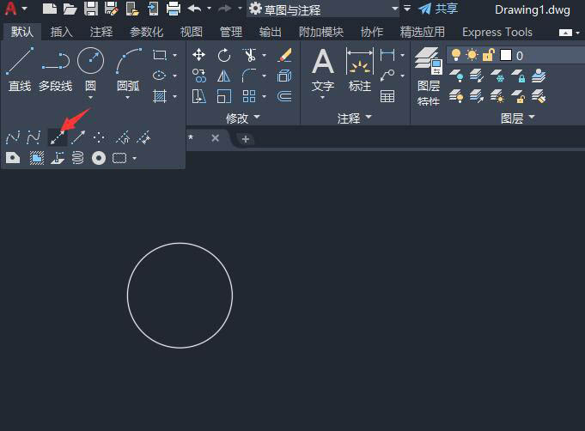The width and height of the screenshot is (585, 431).
Task: Click the 共享 share button
Action: (438, 9)
